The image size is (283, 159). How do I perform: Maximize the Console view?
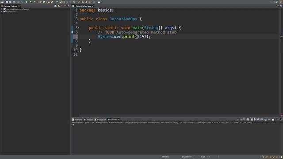(x=281, y=120)
